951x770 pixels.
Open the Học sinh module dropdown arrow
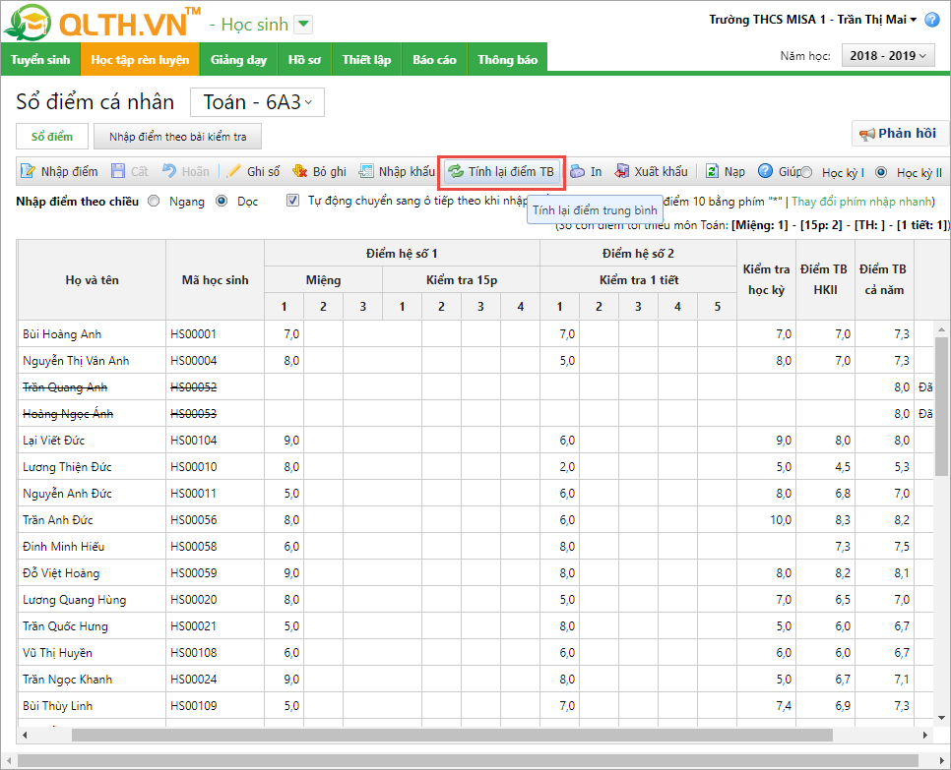303,25
